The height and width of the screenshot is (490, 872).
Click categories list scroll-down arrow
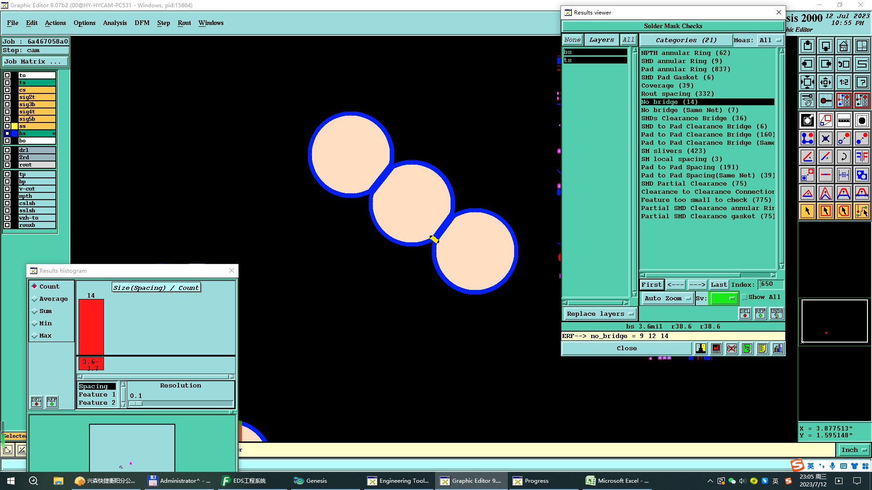782,266
